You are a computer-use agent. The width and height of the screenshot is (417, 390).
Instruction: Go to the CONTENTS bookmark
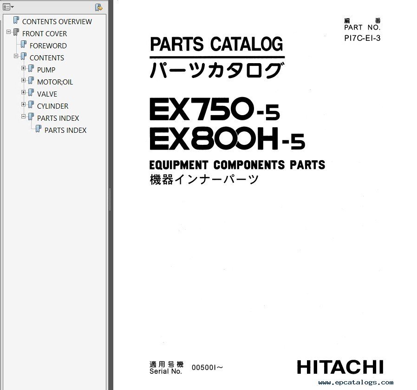(x=47, y=58)
